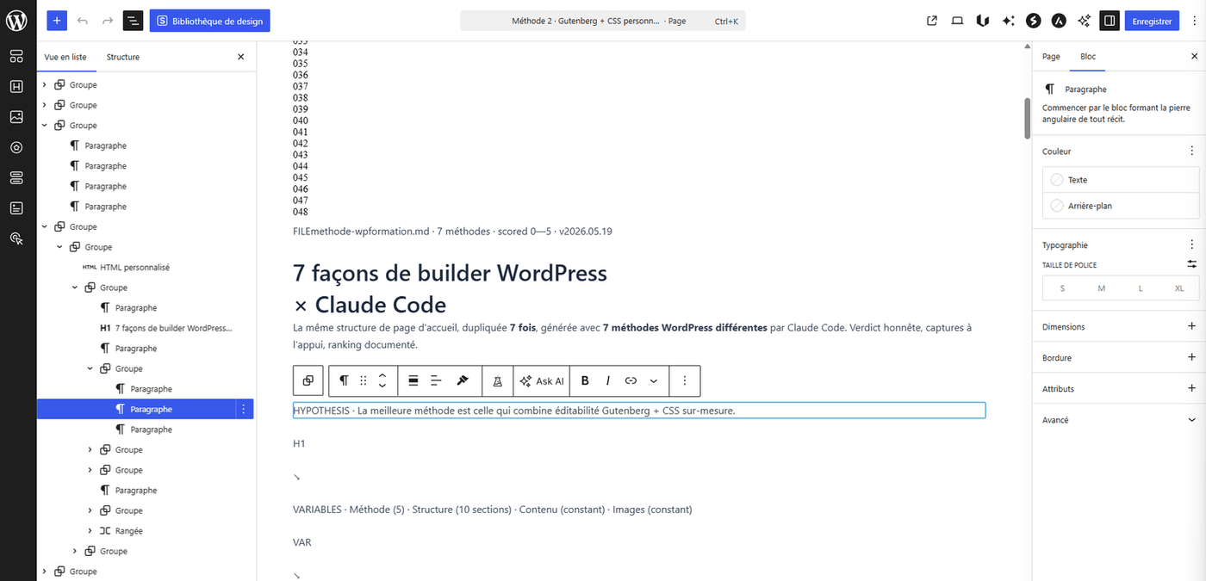Open Couleur panel options menu
The image size is (1206, 581).
1192,151
